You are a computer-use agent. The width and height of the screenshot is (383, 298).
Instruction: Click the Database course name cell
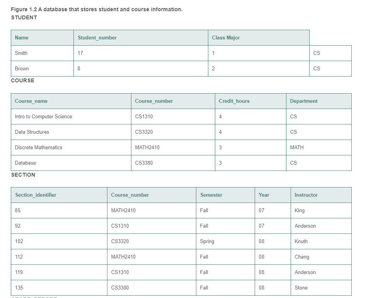(26, 163)
